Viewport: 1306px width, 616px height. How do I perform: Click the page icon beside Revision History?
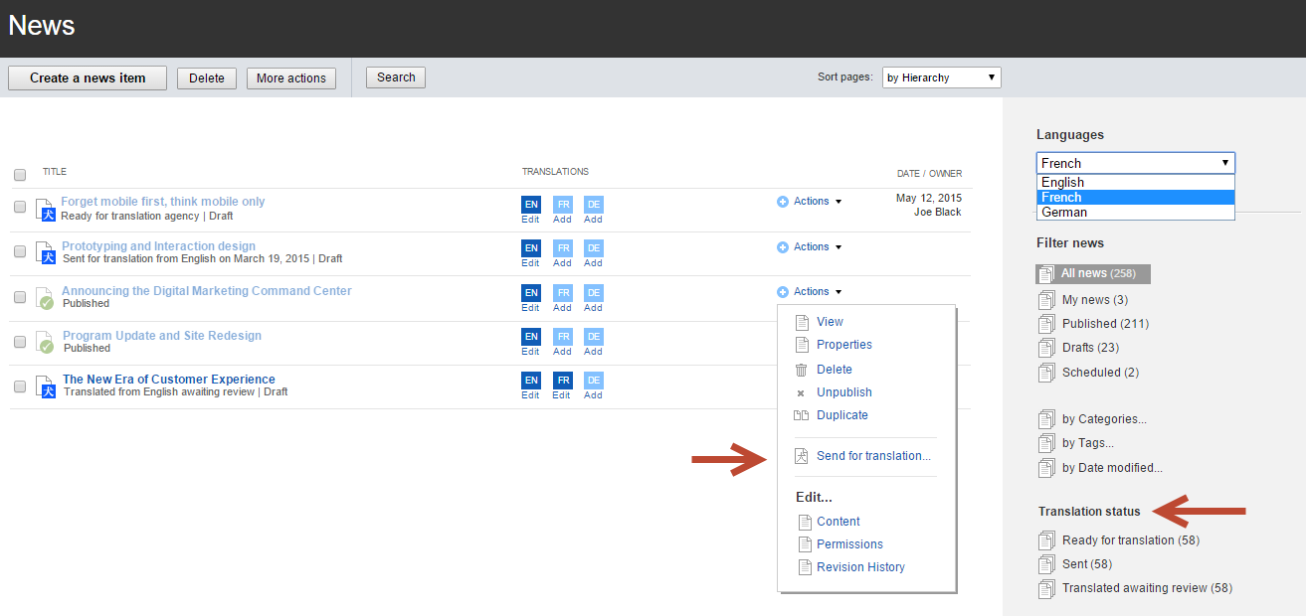(x=805, y=567)
